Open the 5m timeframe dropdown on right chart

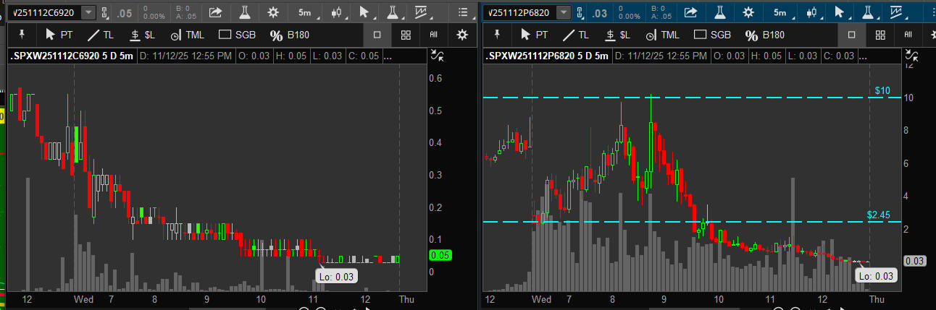pos(781,12)
